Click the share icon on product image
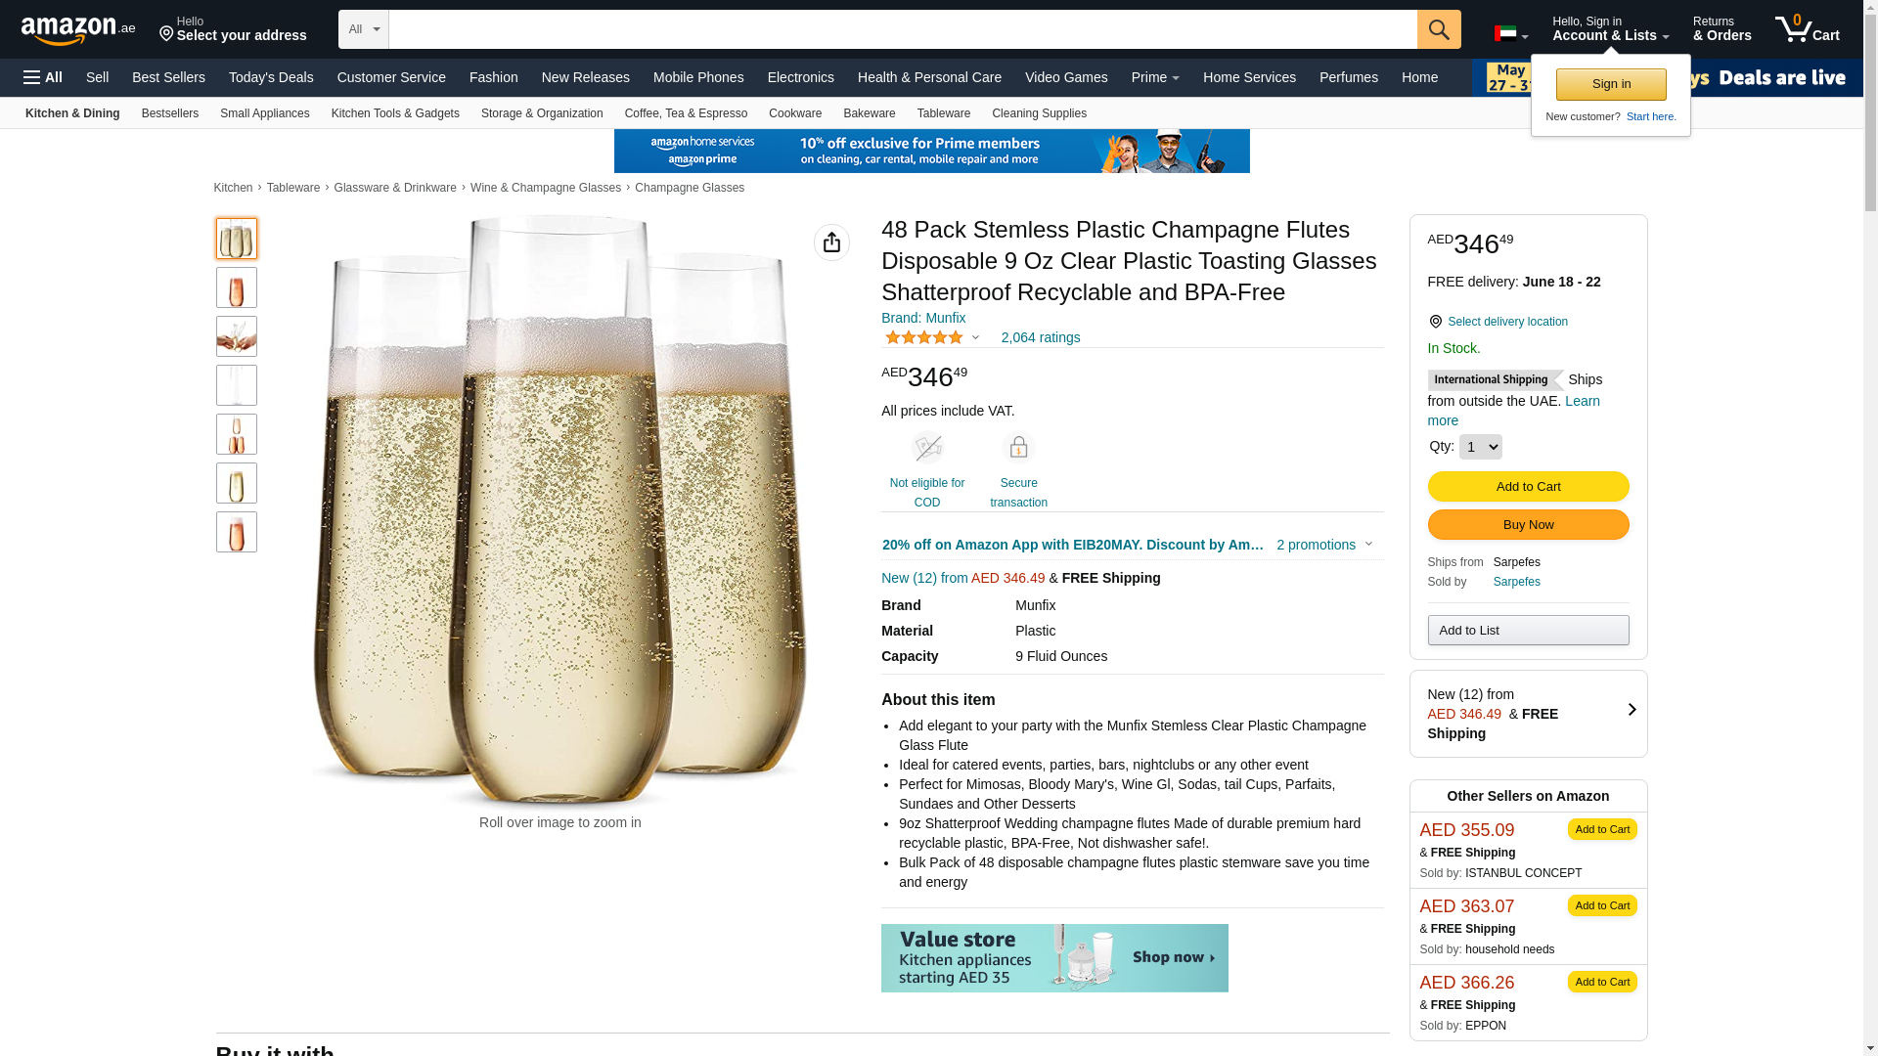The width and height of the screenshot is (1878, 1056). 831,242
